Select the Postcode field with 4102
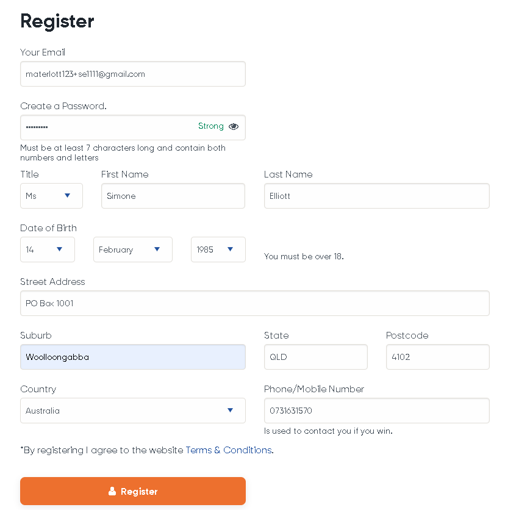 pos(437,357)
